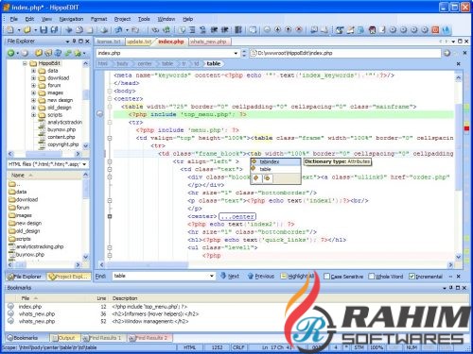Click the green Go arrow beside file path
This screenshot has height=354, width=473.
pos(447,53)
